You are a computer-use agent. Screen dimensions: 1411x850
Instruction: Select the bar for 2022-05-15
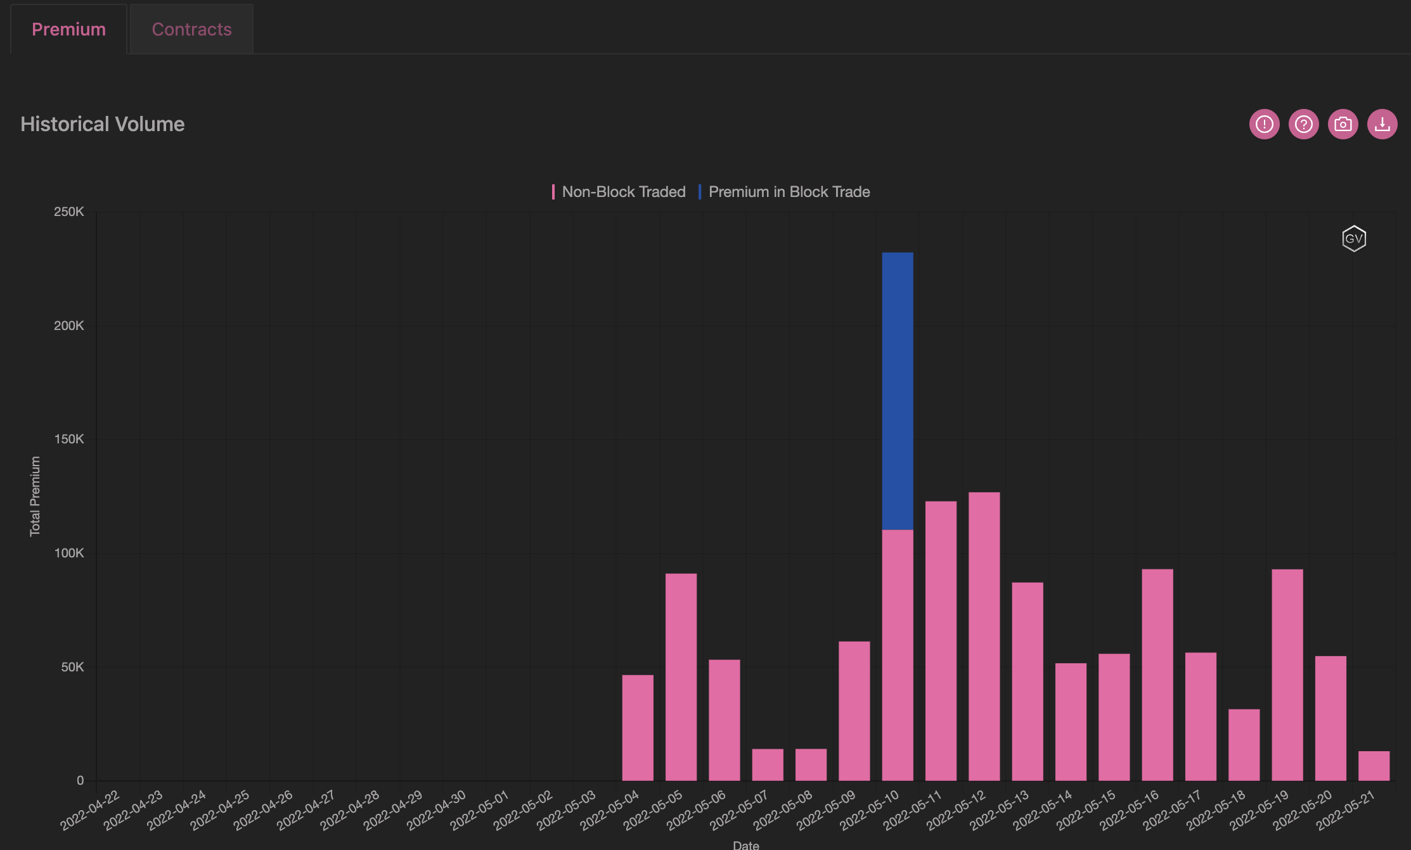pyautogui.click(x=1114, y=717)
